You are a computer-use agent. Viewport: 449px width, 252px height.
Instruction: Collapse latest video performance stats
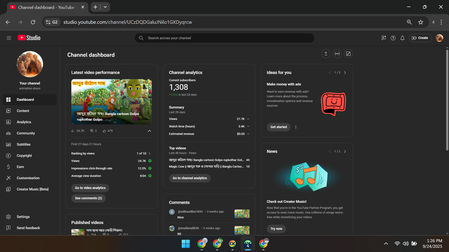pyautogui.click(x=149, y=131)
